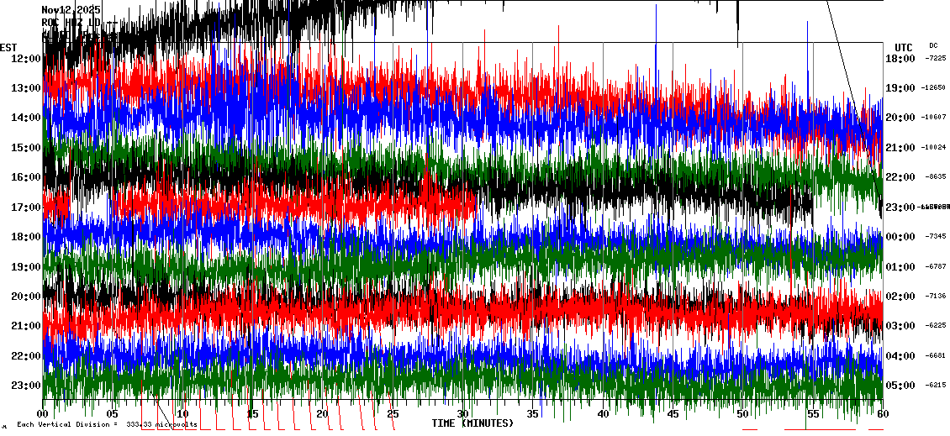Image resolution: width=950 pixels, height=436 pixels.
Task: Select the 12:00 EST row label
Action: [27, 58]
